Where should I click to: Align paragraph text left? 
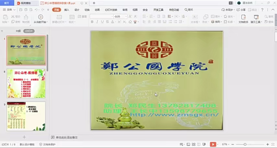click(x=144, y=22)
